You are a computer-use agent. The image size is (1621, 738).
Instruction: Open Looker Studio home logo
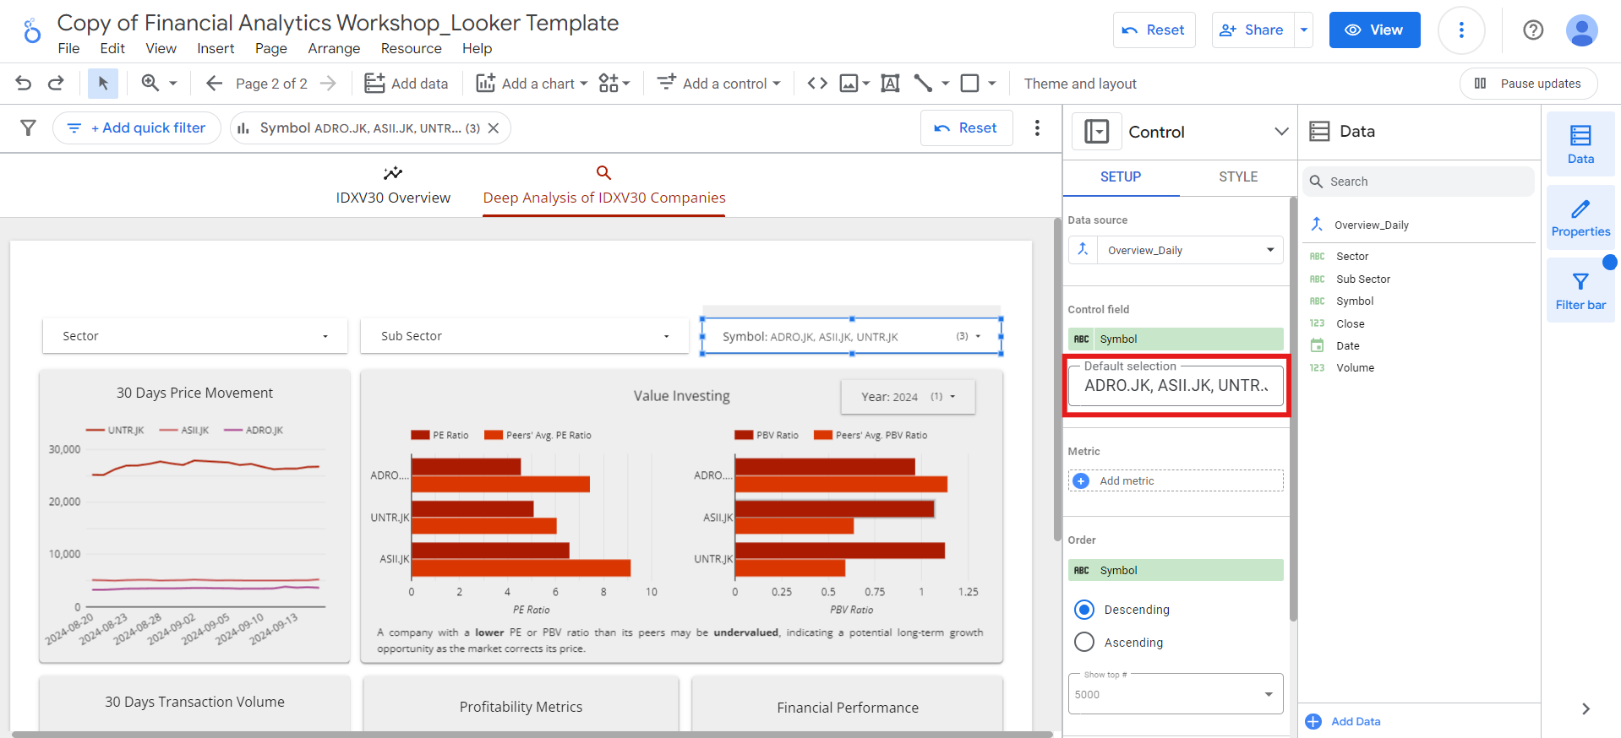(32, 31)
